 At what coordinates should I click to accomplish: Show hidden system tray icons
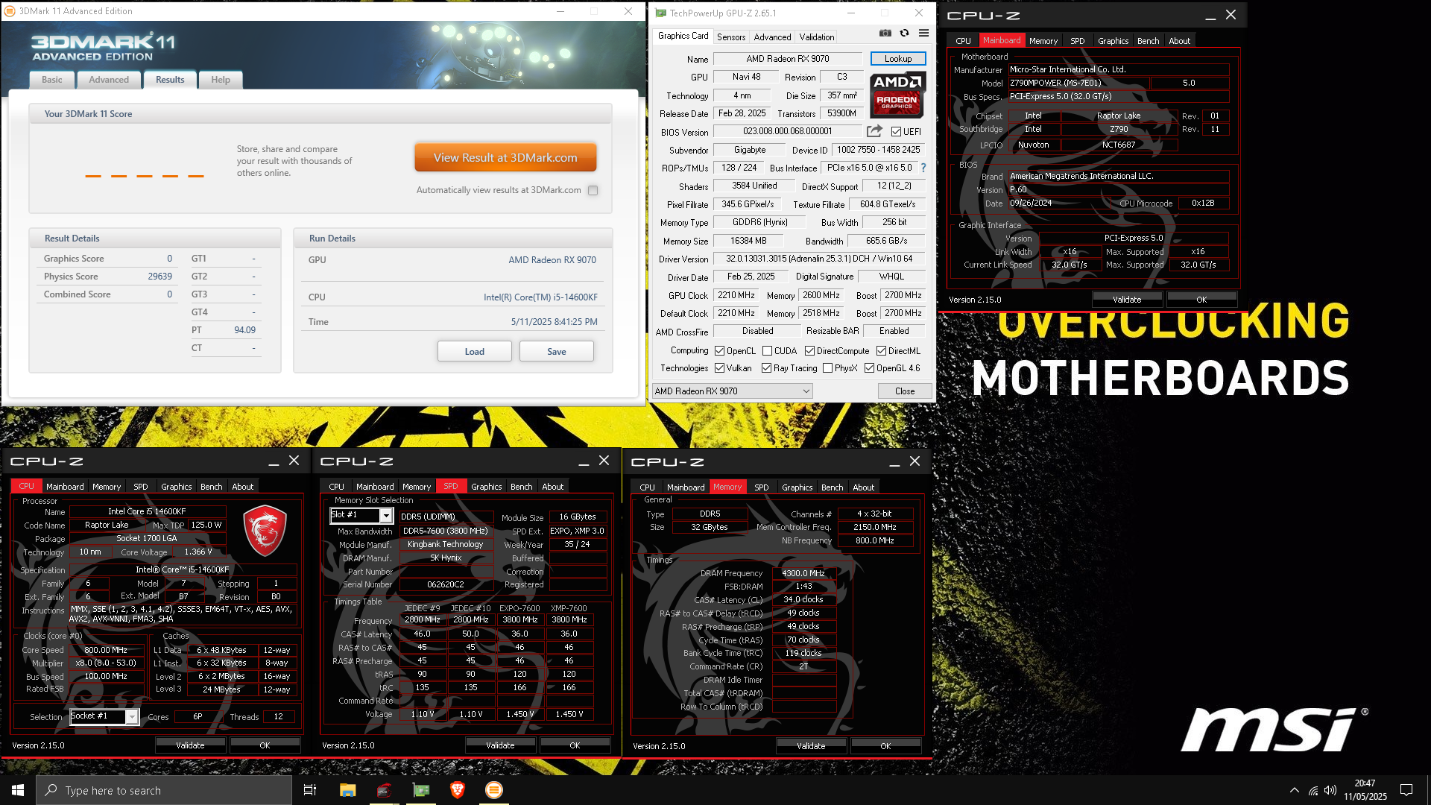(1295, 790)
